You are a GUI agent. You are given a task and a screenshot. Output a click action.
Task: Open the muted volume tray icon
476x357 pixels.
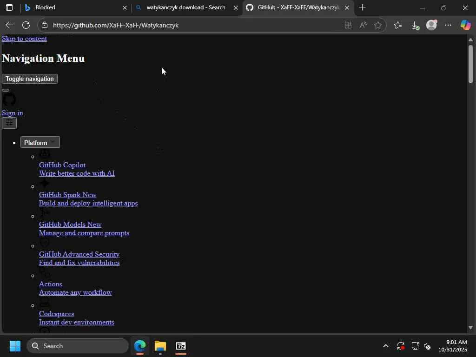pyautogui.click(x=427, y=346)
